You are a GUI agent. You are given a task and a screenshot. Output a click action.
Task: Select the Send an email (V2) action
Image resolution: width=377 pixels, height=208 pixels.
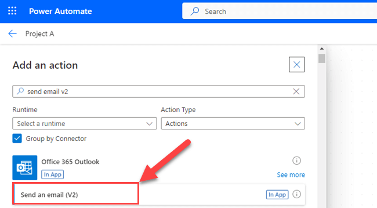[x=159, y=194]
